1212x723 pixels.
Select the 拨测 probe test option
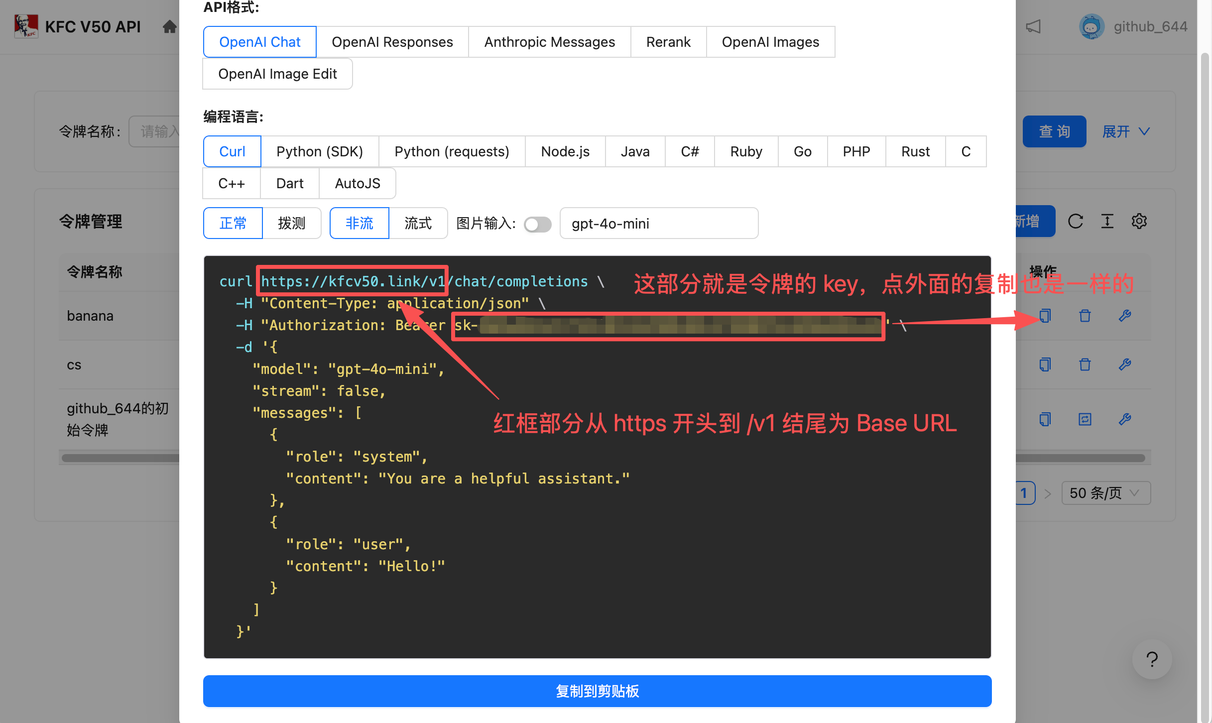(x=291, y=223)
